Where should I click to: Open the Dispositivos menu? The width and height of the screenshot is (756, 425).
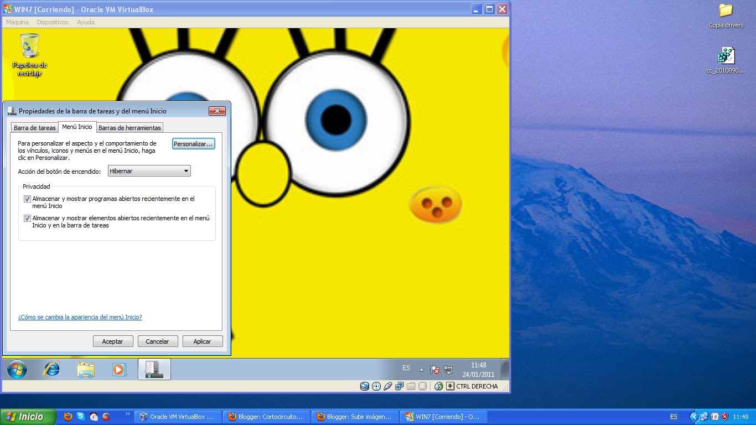[53, 22]
